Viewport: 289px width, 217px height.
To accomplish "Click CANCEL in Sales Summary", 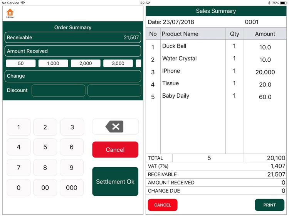I will tap(163, 205).
